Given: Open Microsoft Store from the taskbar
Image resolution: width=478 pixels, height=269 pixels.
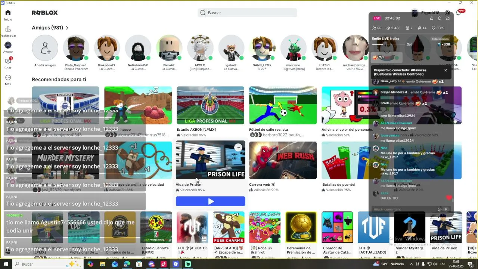Looking at the screenshot, I should 139,264.
